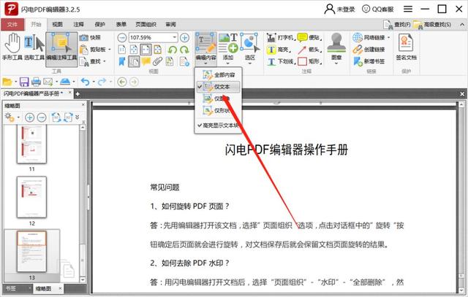Screen dimensions: 468x297
Task: Expand the thumbnail panel options chevron
Action: (78, 117)
